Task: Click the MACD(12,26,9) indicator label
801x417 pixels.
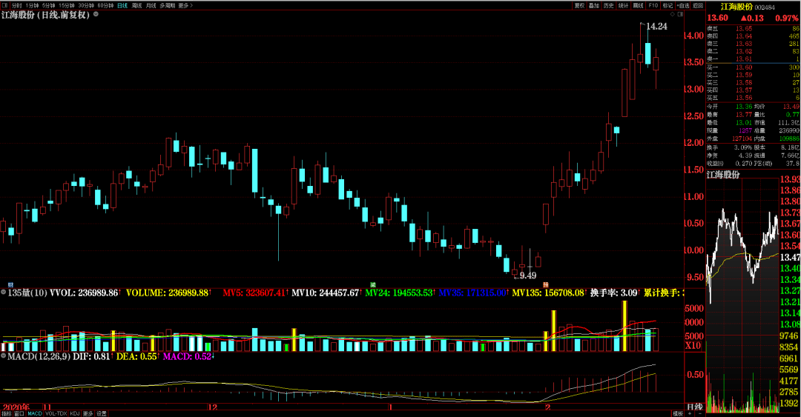Action: [39, 356]
